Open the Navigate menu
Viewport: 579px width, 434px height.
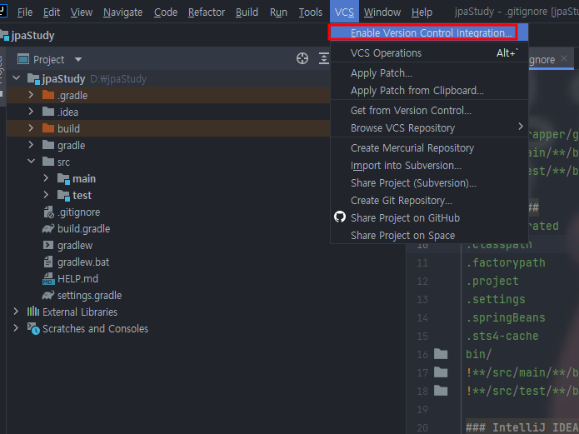pos(122,12)
